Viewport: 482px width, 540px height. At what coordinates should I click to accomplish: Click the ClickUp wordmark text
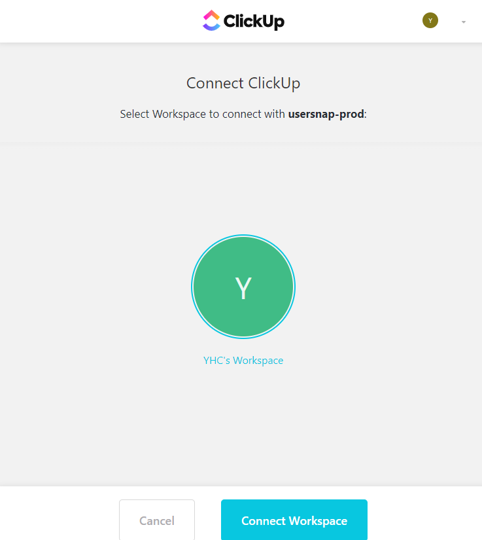(254, 22)
